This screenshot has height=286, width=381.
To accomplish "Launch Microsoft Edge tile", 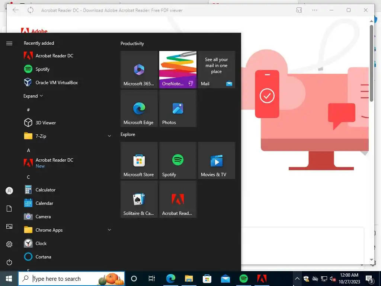I will [x=139, y=108].
